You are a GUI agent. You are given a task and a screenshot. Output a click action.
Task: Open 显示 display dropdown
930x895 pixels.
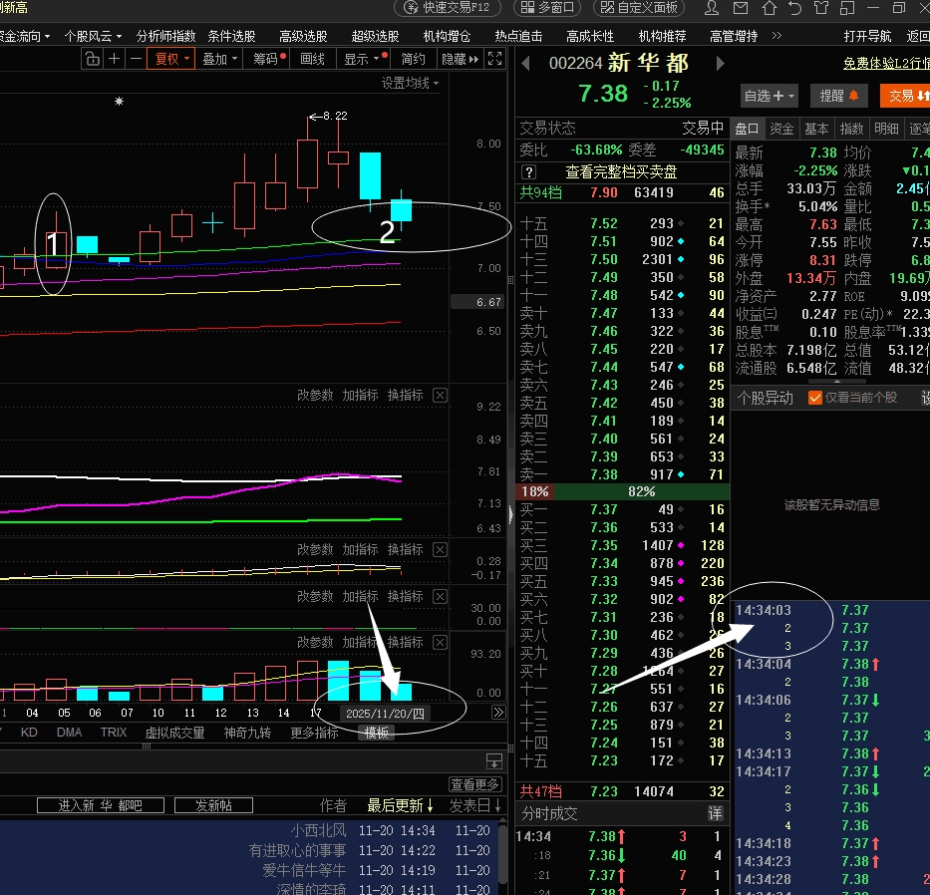pyautogui.click(x=364, y=60)
